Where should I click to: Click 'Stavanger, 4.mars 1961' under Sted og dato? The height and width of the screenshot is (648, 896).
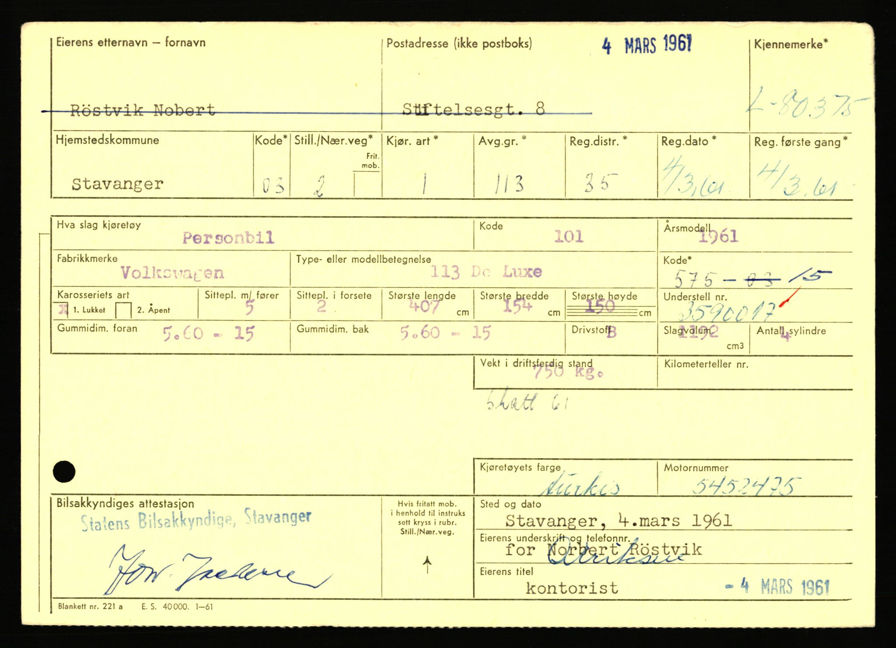pyautogui.click(x=619, y=521)
